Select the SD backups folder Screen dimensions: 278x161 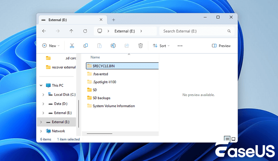tap(101, 98)
